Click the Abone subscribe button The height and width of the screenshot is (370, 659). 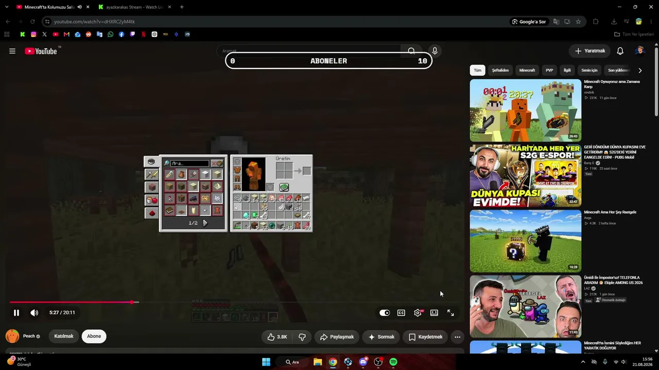coord(94,337)
